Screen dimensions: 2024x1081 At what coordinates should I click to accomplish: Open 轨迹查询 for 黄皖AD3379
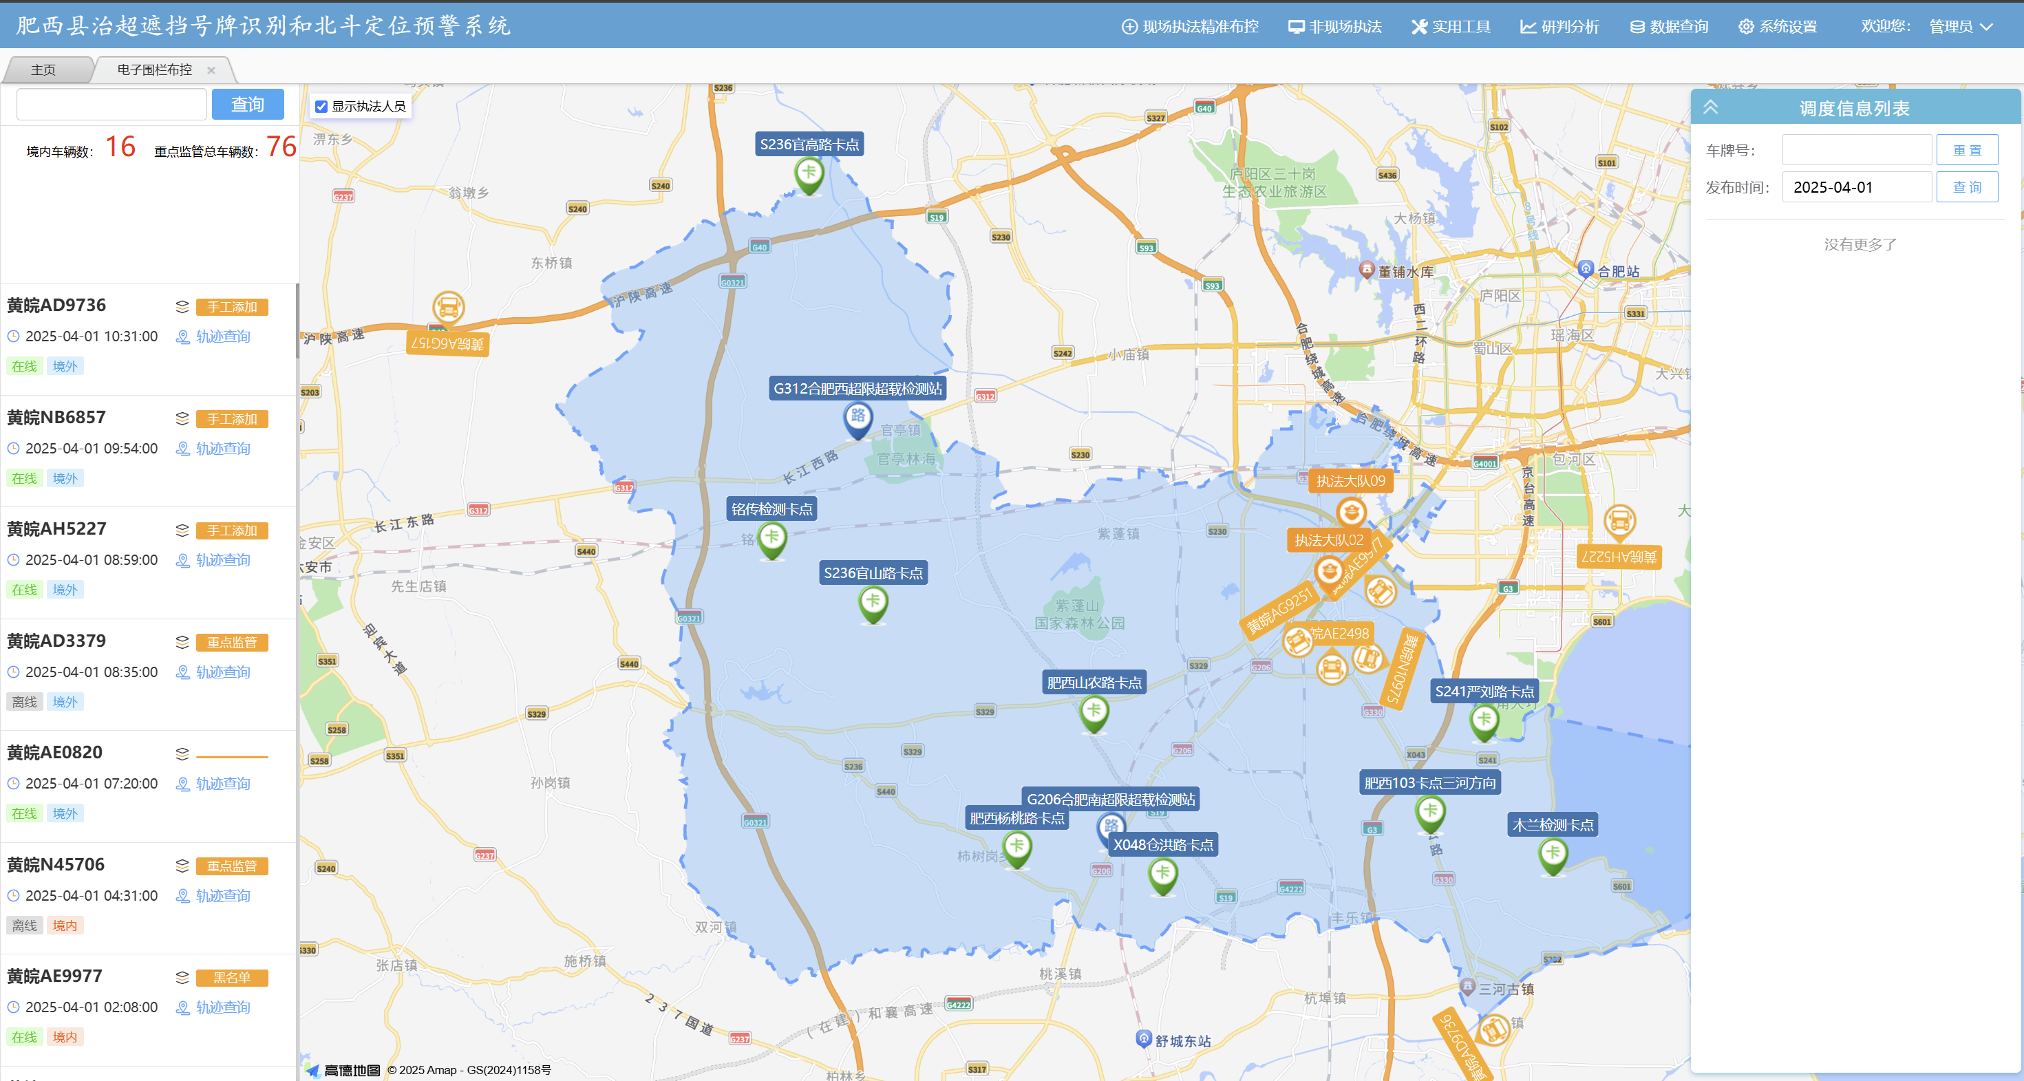click(x=213, y=672)
